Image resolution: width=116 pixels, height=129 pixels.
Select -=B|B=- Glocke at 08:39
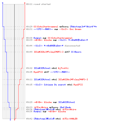43,40
